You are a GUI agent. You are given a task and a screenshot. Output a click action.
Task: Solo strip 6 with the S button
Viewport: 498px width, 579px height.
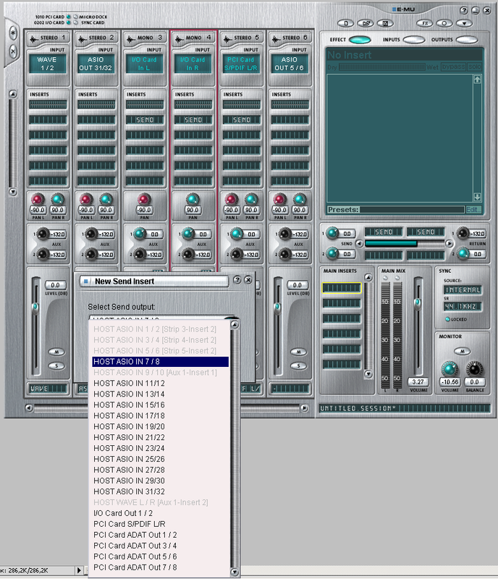[x=298, y=365]
